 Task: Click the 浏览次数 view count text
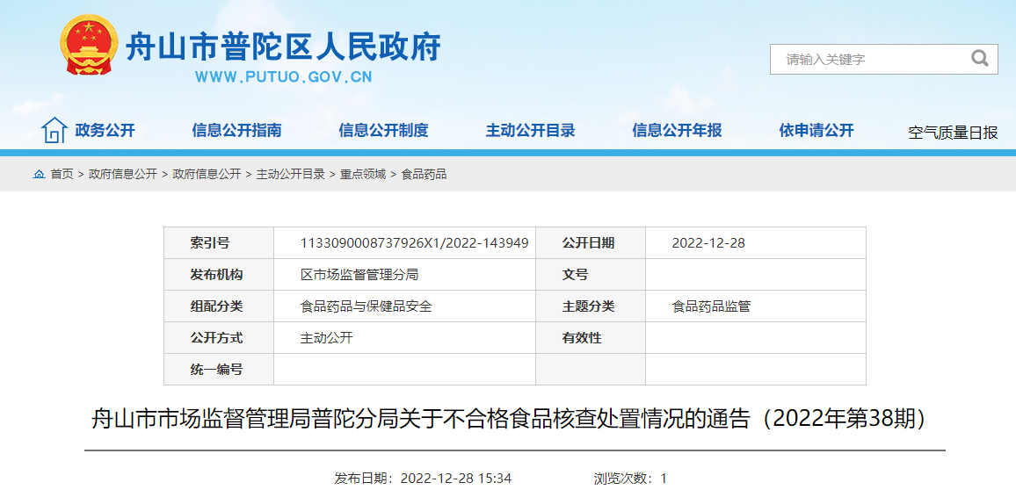coord(630,479)
